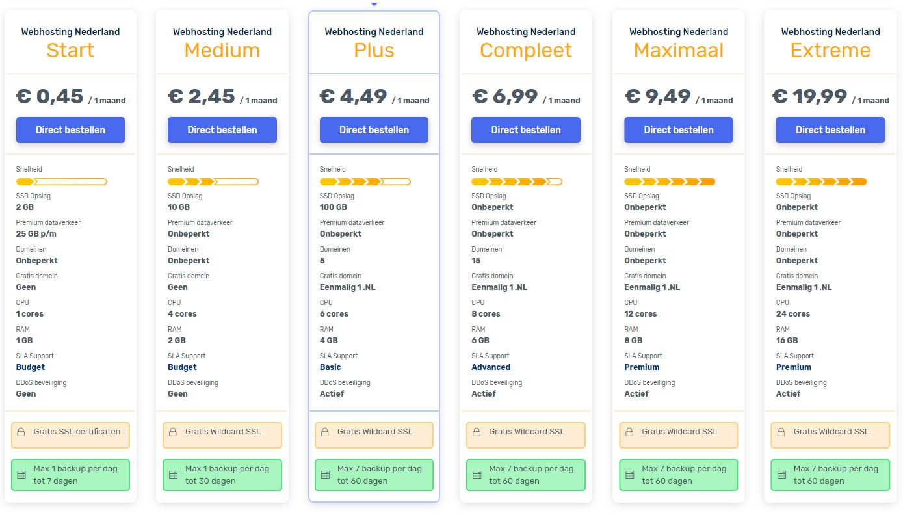Order the Extreme plan for € 19,99
Image resolution: width=903 pixels, height=515 pixels.
click(x=830, y=130)
